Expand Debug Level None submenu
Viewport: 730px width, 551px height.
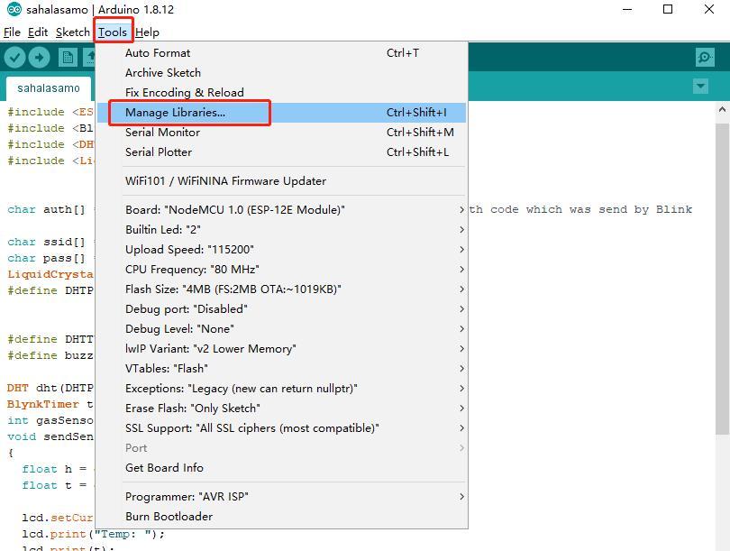coord(281,329)
